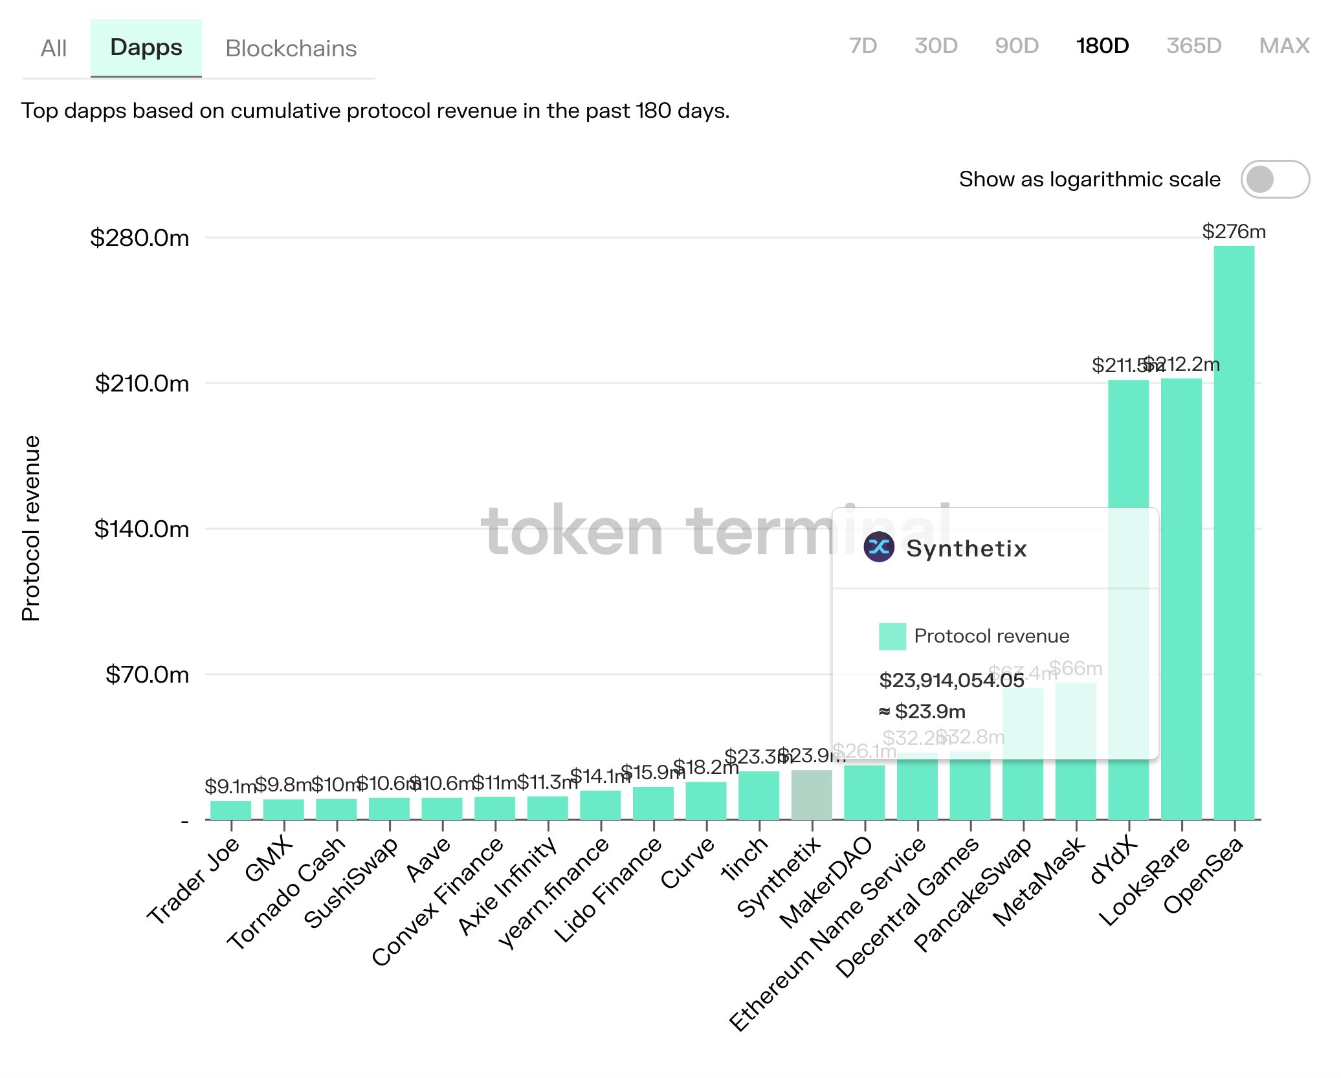1341x1078 pixels.
Task: Select the SushiSwap bar
Action: point(390,809)
